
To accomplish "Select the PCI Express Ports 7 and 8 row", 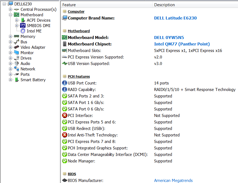I will [149, 142].
